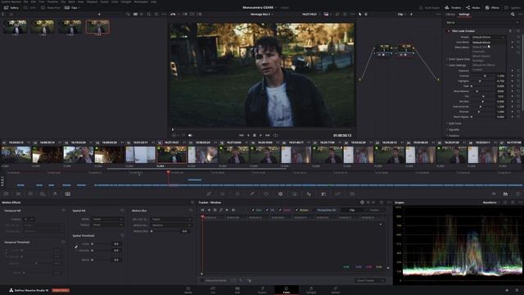Open the Lightbox view
This screenshot has height=295, width=524.
(513, 7)
